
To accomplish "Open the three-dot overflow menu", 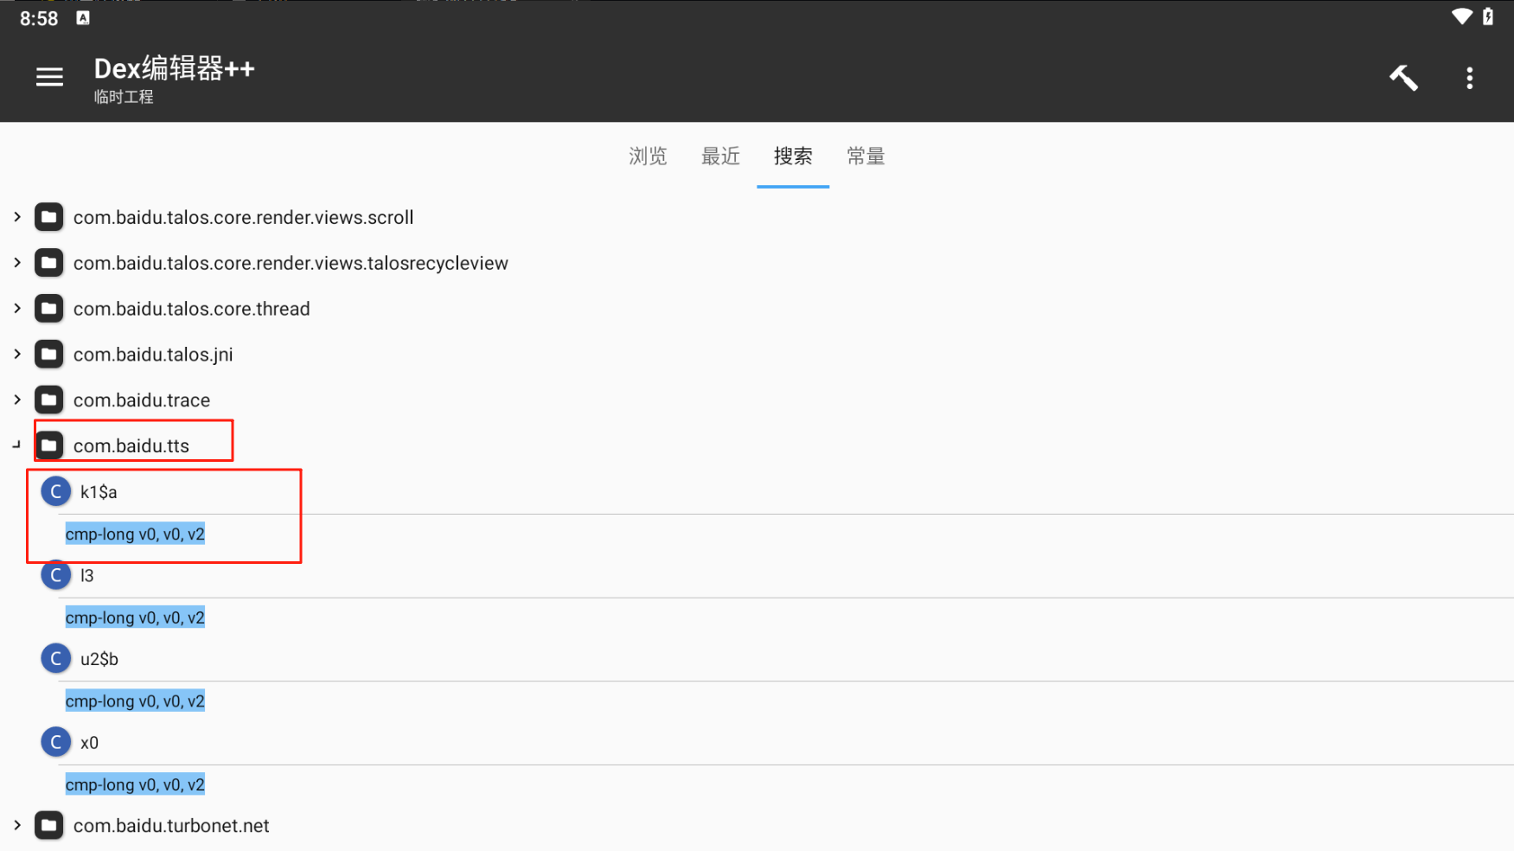I will pos(1469,78).
